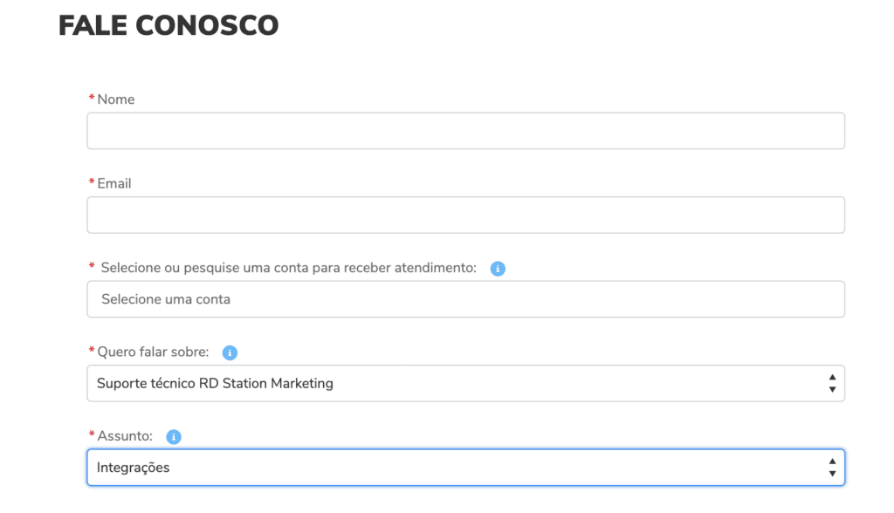Click the "Email" field label
This screenshot has height=513, width=894.
coord(114,183)
